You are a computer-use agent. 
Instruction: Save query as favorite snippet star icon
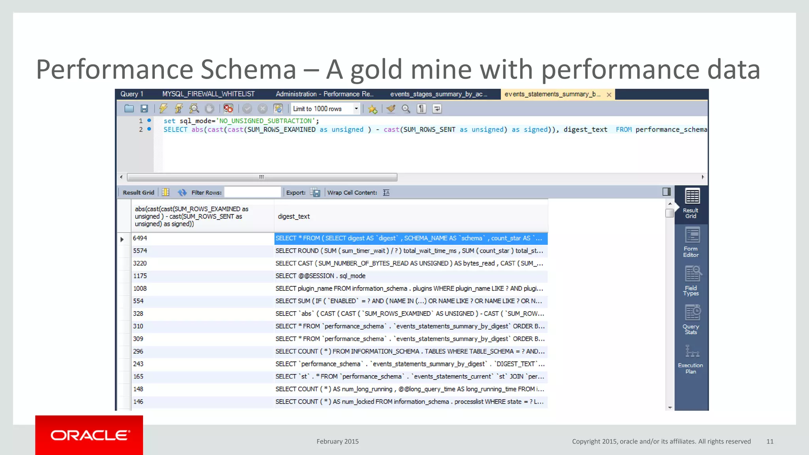tap(373, 109)
